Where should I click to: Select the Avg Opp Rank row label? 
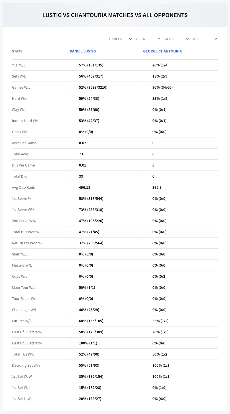[x=24, y=187]
